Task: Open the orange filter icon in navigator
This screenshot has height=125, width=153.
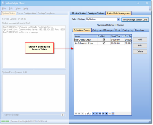Action: [x=113, y=113]
